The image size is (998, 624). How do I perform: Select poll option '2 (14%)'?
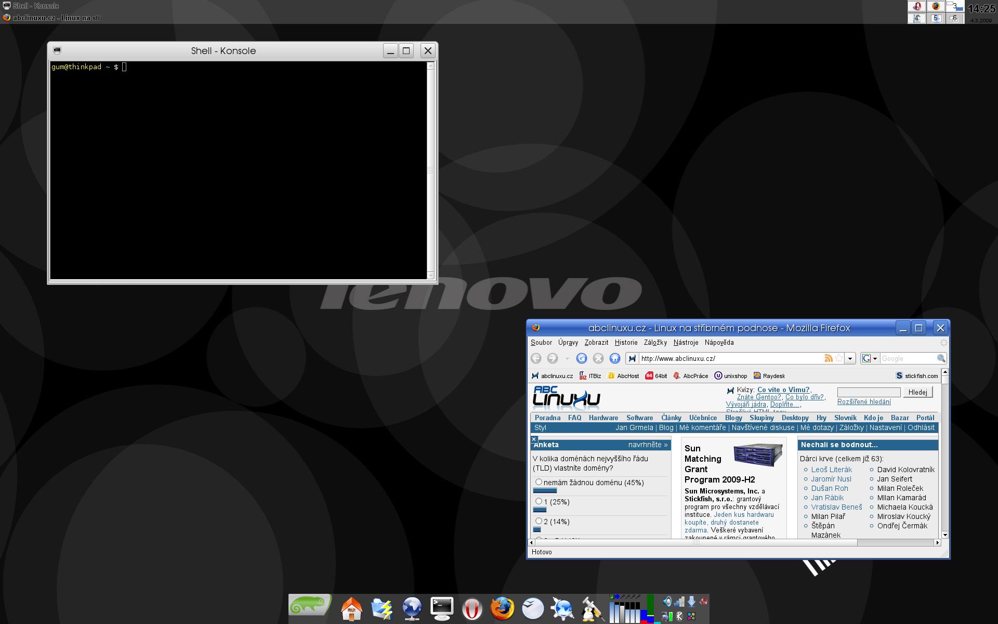tap(539, 521)
